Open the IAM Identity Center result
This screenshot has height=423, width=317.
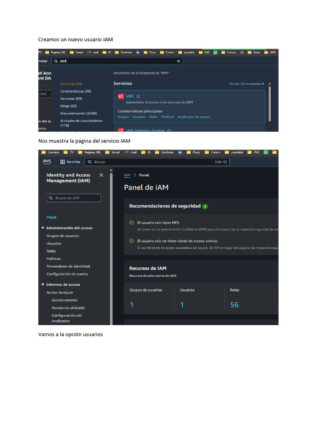coord(145,131)
